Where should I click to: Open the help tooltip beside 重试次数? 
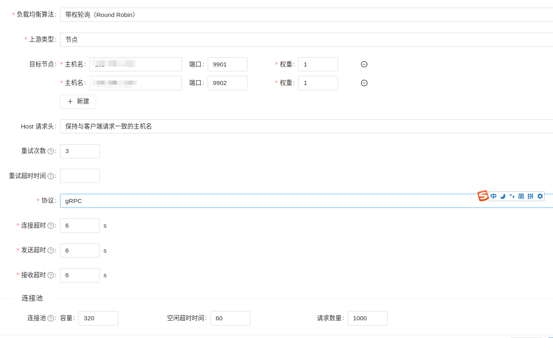pyautogui.click(x=50, y=151)
